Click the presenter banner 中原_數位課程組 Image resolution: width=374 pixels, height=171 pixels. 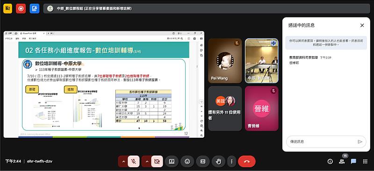click(x=207, y=8)
